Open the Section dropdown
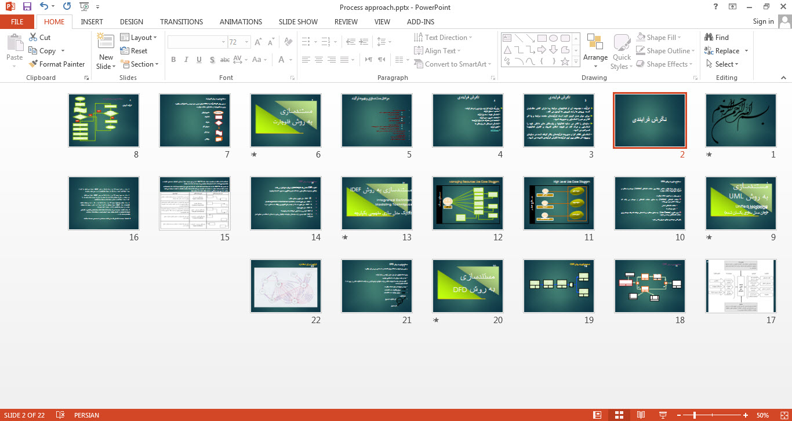Image resolution: width=792 pixels, height=421 pixels. (140, 64)
